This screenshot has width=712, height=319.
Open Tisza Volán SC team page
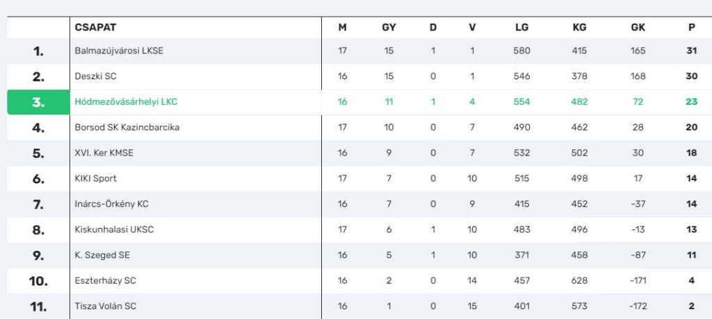coord(106,306)
